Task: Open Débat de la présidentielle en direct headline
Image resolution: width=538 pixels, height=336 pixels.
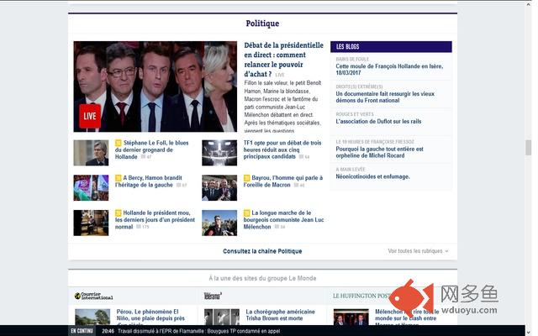Action: coord(283,60)
